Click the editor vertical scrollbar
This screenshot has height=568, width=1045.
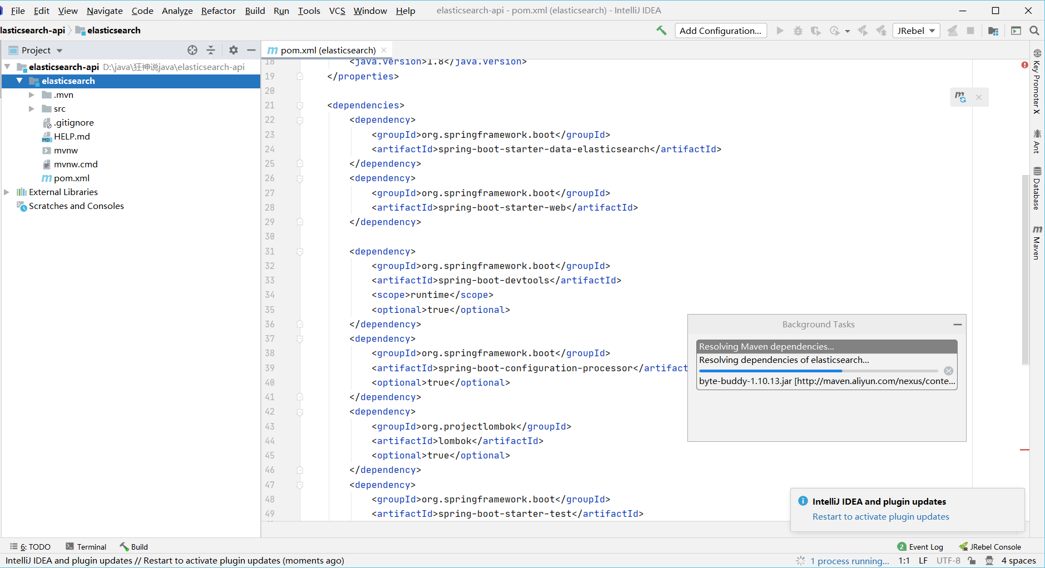1026,270
